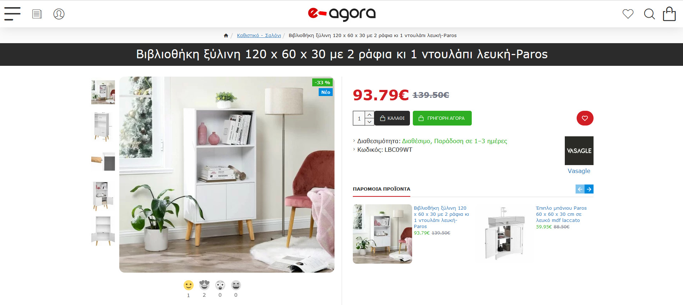Add product to favorites red heart
This screenshot has height=305, width=683.
pyautogui.click(x=585, y=118)
